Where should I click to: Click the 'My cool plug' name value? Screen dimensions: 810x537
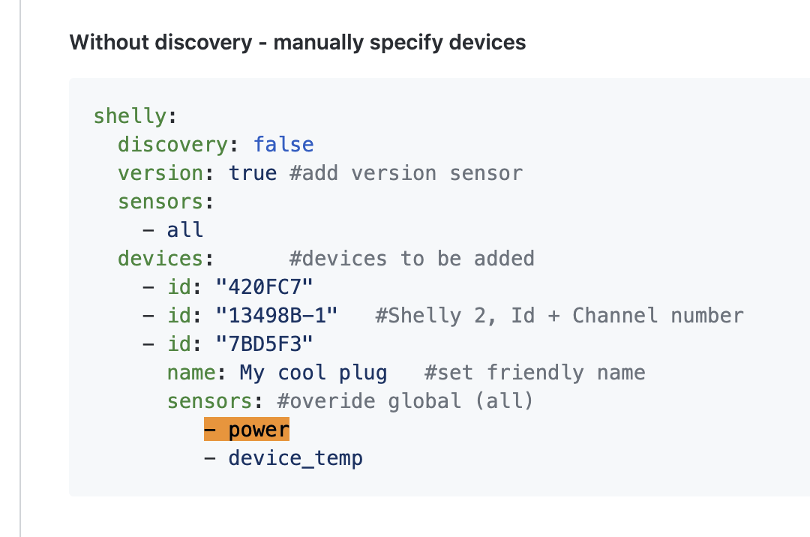click(313, 372)
